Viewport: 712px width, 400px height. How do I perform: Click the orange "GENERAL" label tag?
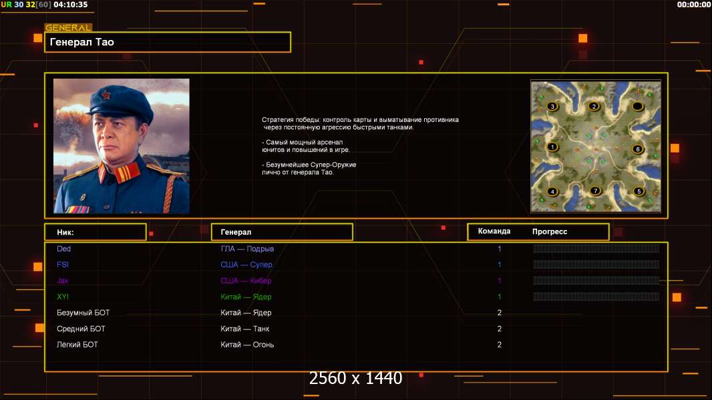coord(68,27)
